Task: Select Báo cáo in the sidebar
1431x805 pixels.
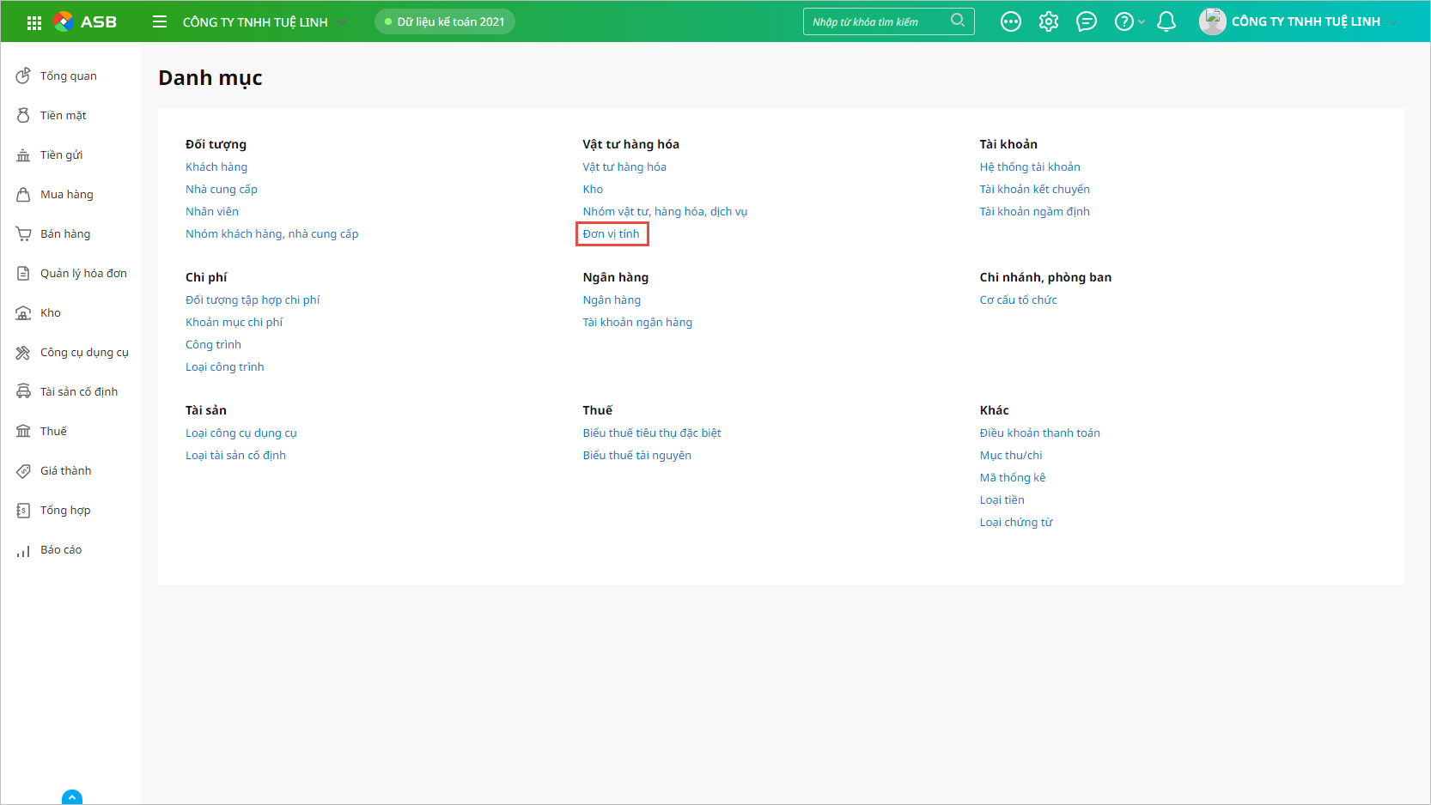Action: tap(61, 550)
